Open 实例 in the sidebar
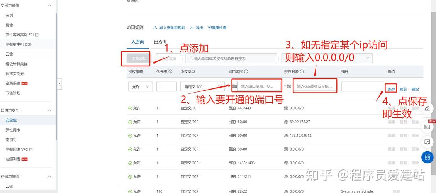The width and height of the screenshot is (436, 193). [9, 15]
